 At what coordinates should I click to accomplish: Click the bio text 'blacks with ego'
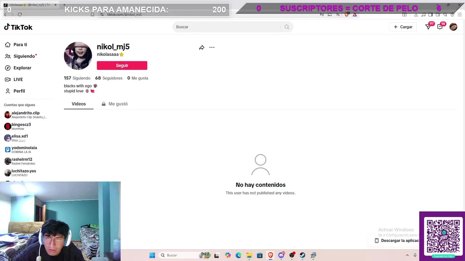tap(78, 86)
